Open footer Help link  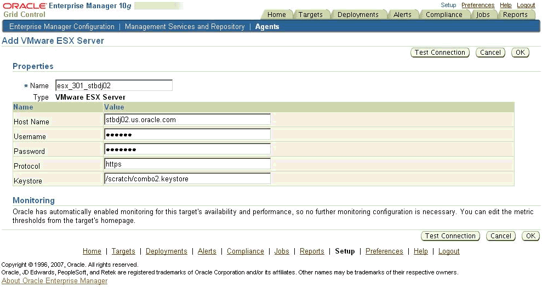(x=421, y=251)
